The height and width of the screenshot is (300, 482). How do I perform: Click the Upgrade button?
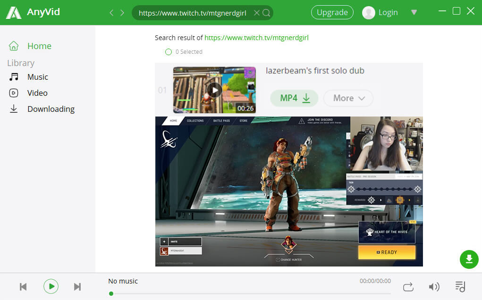pos(332,12)
